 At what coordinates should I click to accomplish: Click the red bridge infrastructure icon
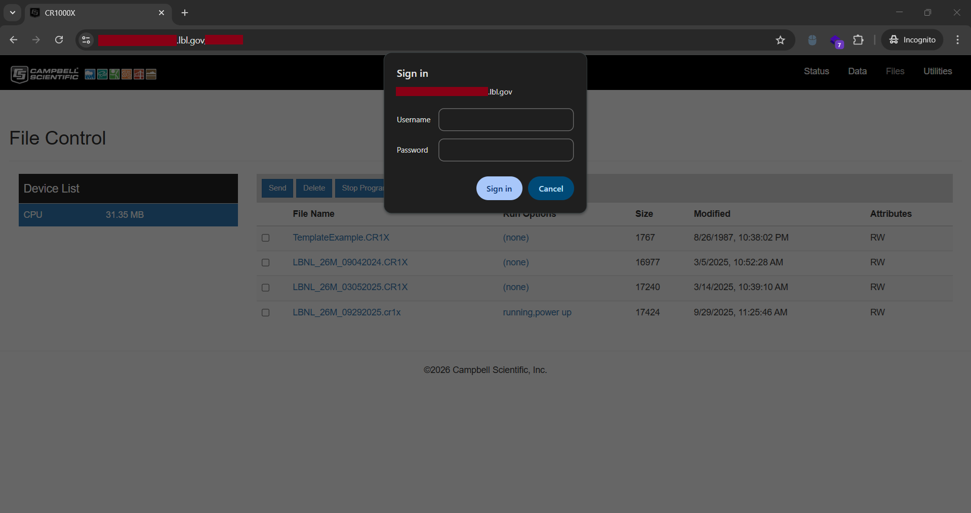139,74
